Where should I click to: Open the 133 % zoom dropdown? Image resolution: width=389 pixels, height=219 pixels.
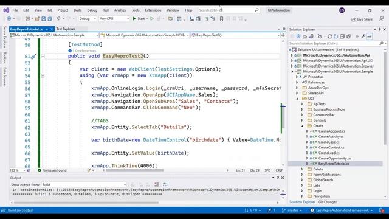point(18,170)
